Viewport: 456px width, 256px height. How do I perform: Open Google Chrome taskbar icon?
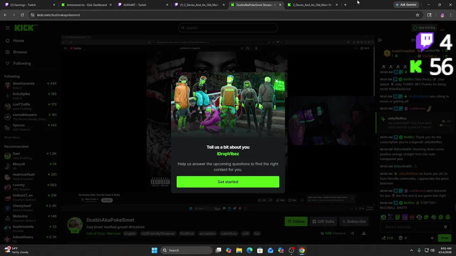tap(302, 250)
